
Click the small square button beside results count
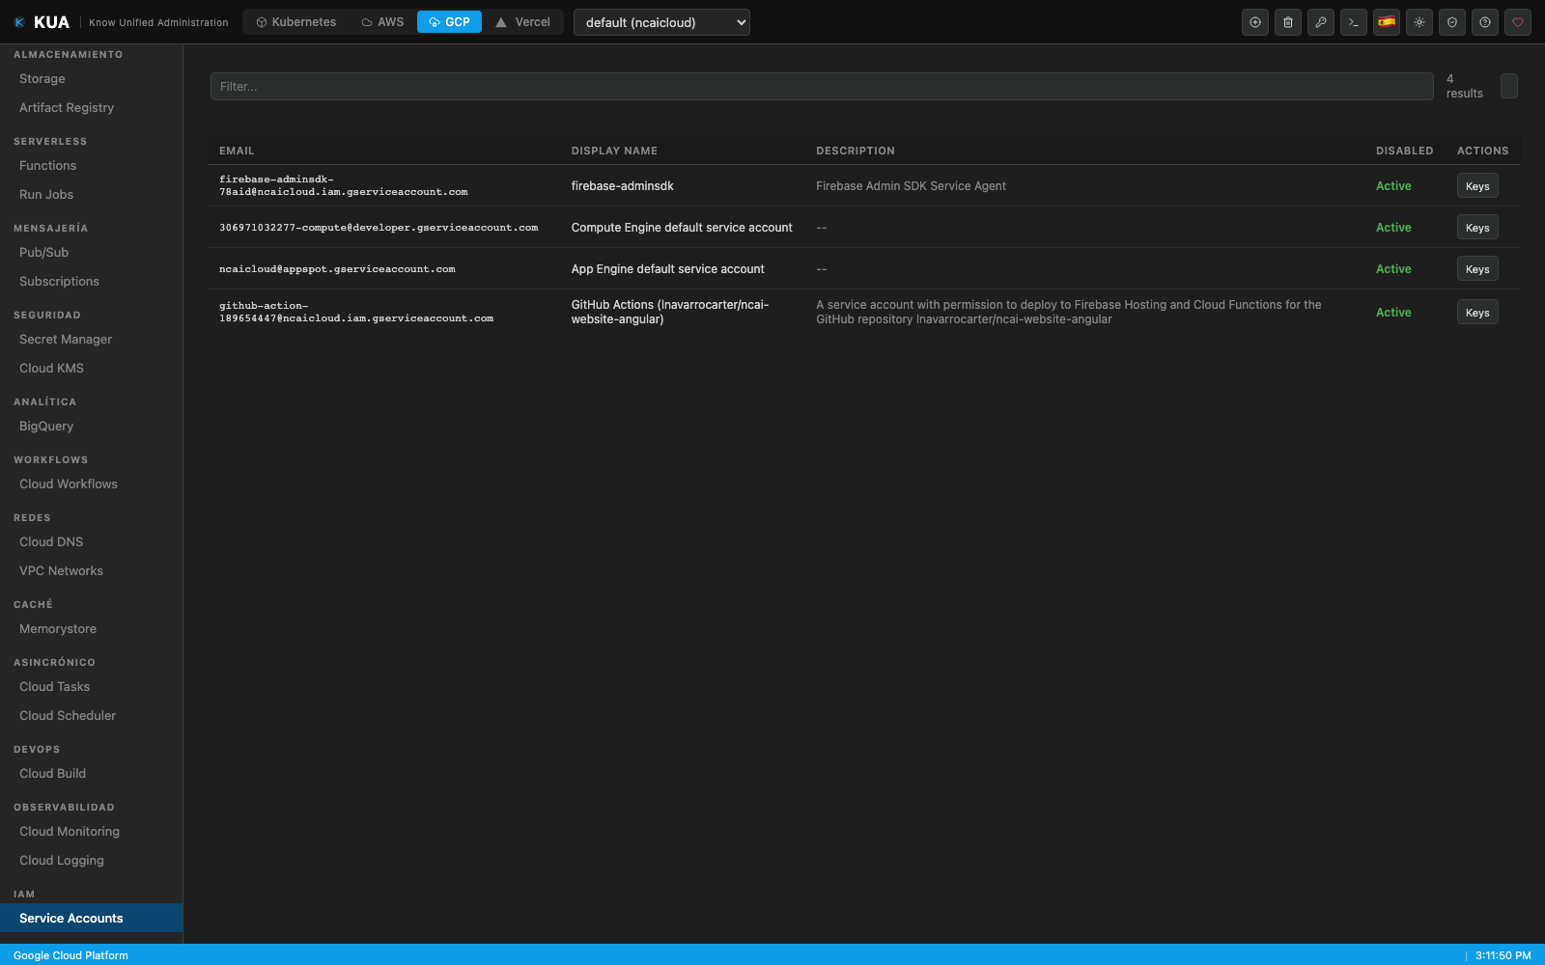[x=1509, y=86]
